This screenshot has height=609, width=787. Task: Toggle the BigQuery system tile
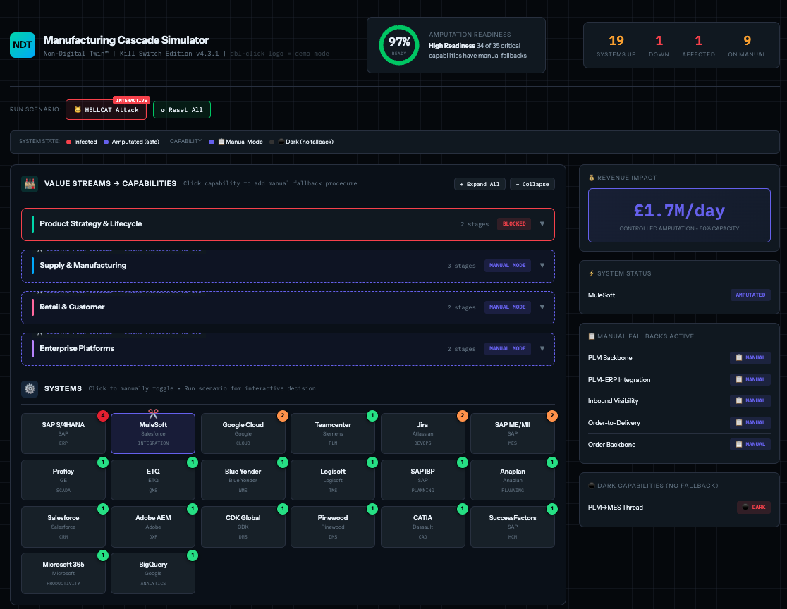153,572
